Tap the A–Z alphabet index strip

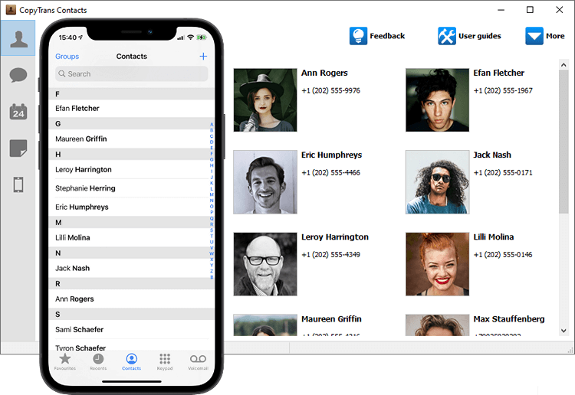point(212,201)
